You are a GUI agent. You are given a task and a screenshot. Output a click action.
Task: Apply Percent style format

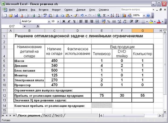[109, 21]
